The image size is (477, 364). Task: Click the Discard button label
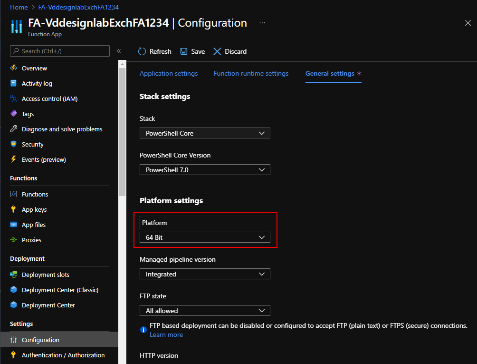click(x=236, y=51)
